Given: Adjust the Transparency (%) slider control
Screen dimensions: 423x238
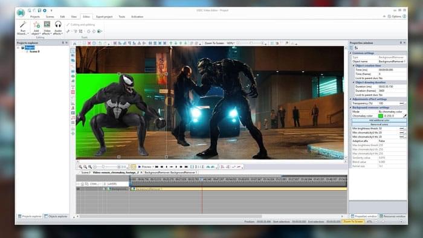Looking at the screenshot, I should coord(402,103).
